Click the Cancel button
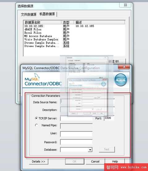148x171 pixels. [x=95, y=161]
